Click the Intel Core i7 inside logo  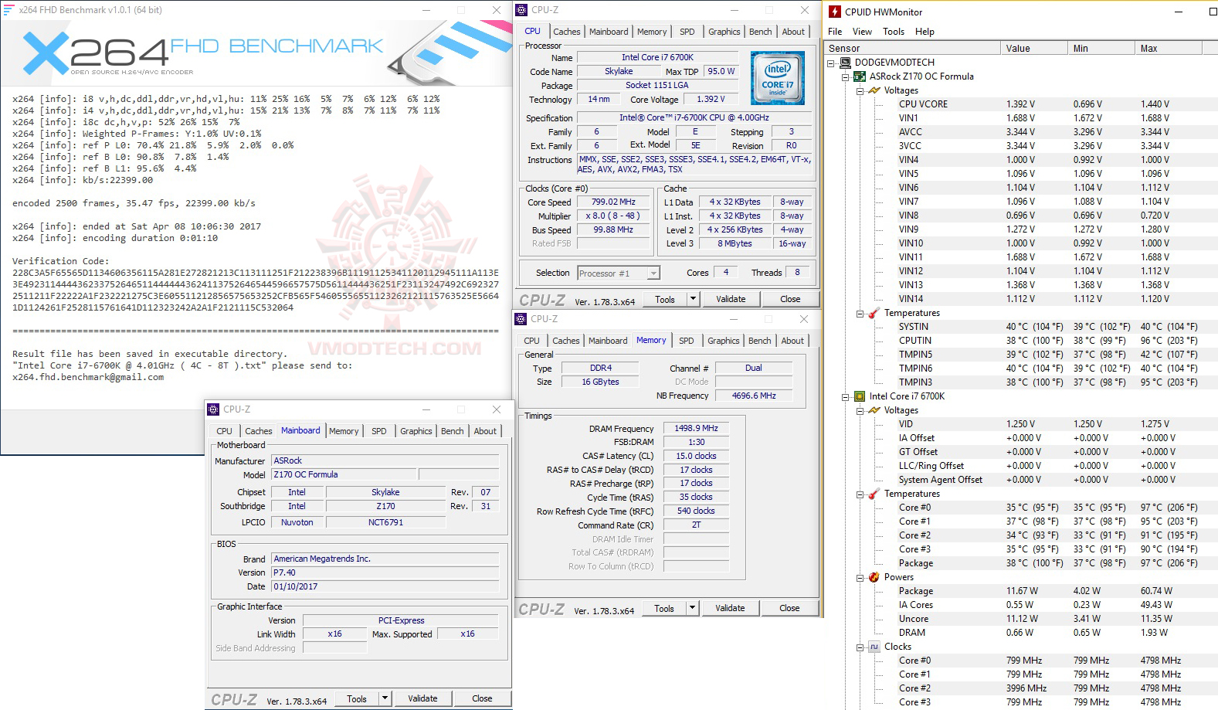[778, 78]
